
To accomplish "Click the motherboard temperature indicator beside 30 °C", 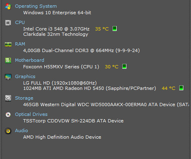I will [x=124, y=66].
